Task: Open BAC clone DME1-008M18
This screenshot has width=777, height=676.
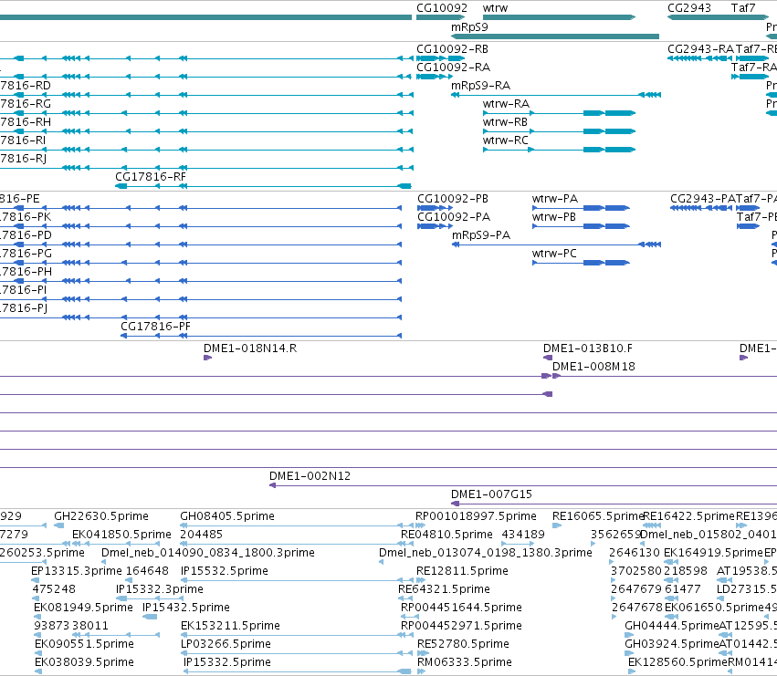Action: coord(593,367)
